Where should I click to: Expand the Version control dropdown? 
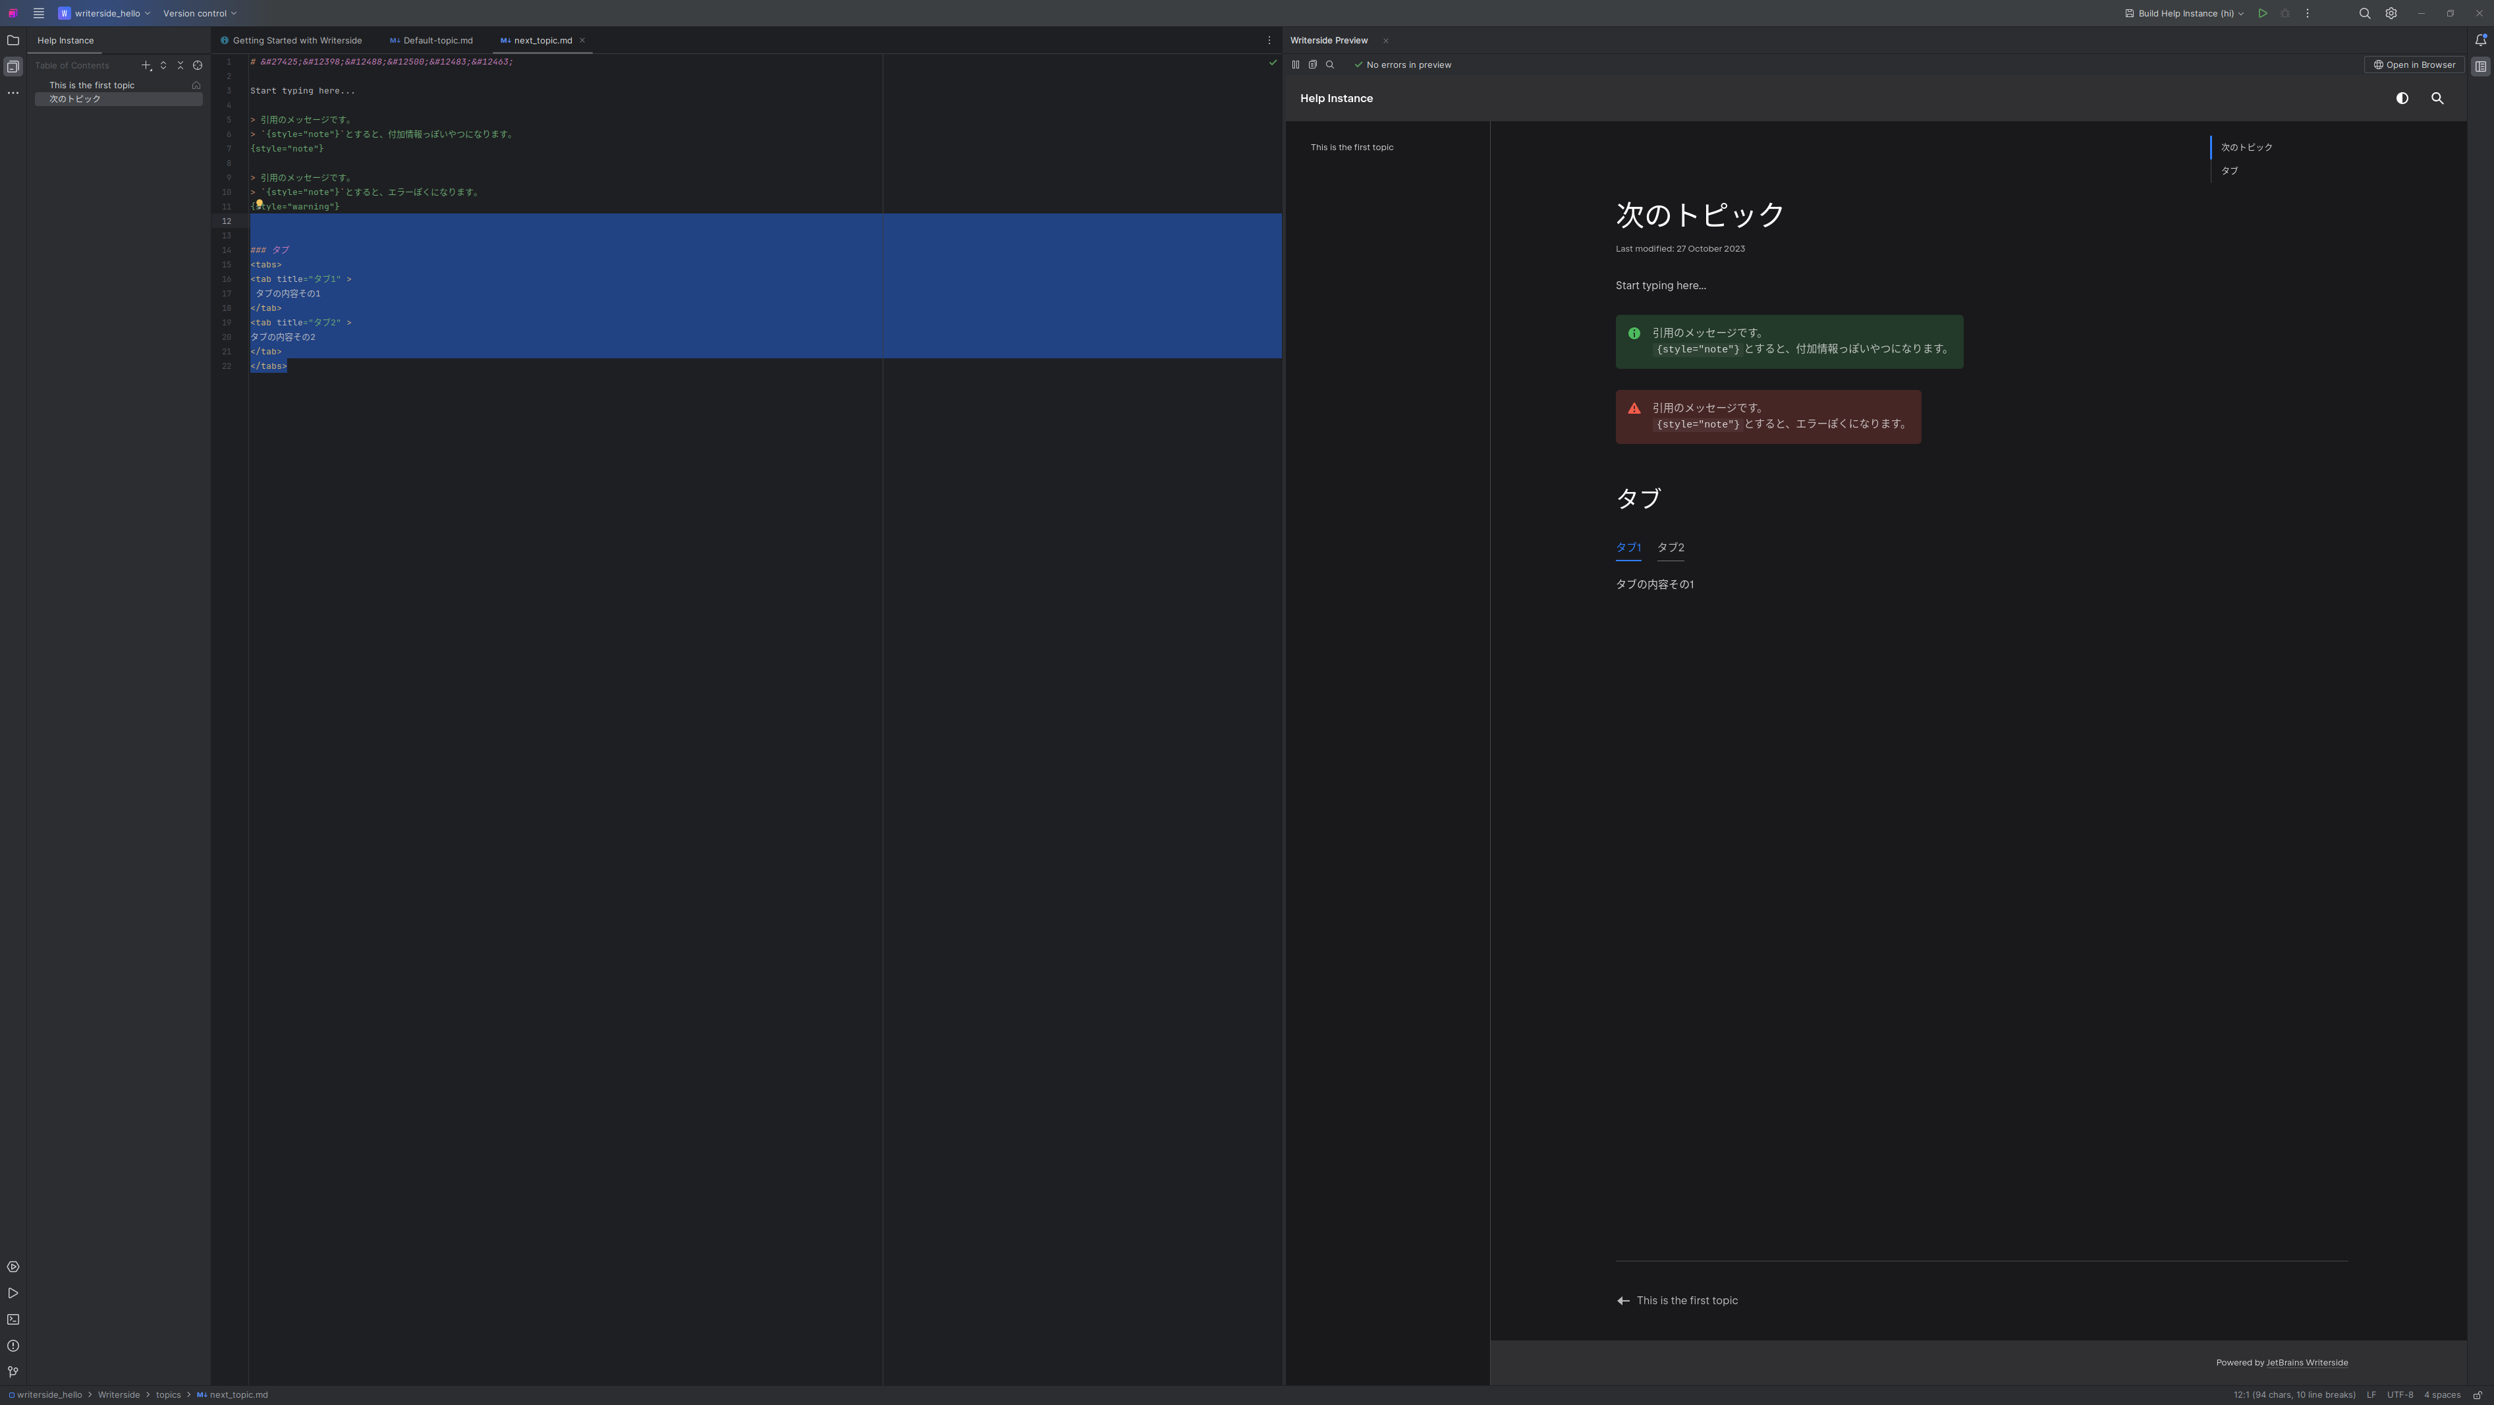pyautogui.click(x=200, y=14)
